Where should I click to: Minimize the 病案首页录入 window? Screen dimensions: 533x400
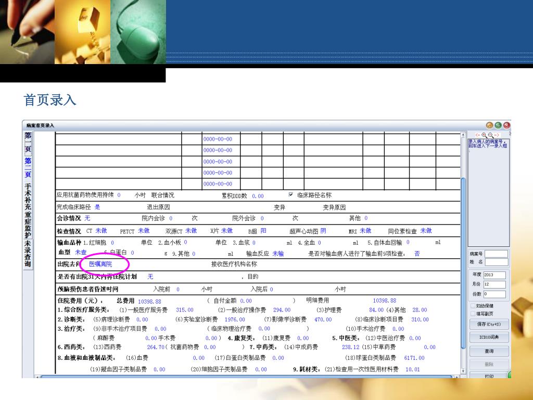[x=489, y=125]
